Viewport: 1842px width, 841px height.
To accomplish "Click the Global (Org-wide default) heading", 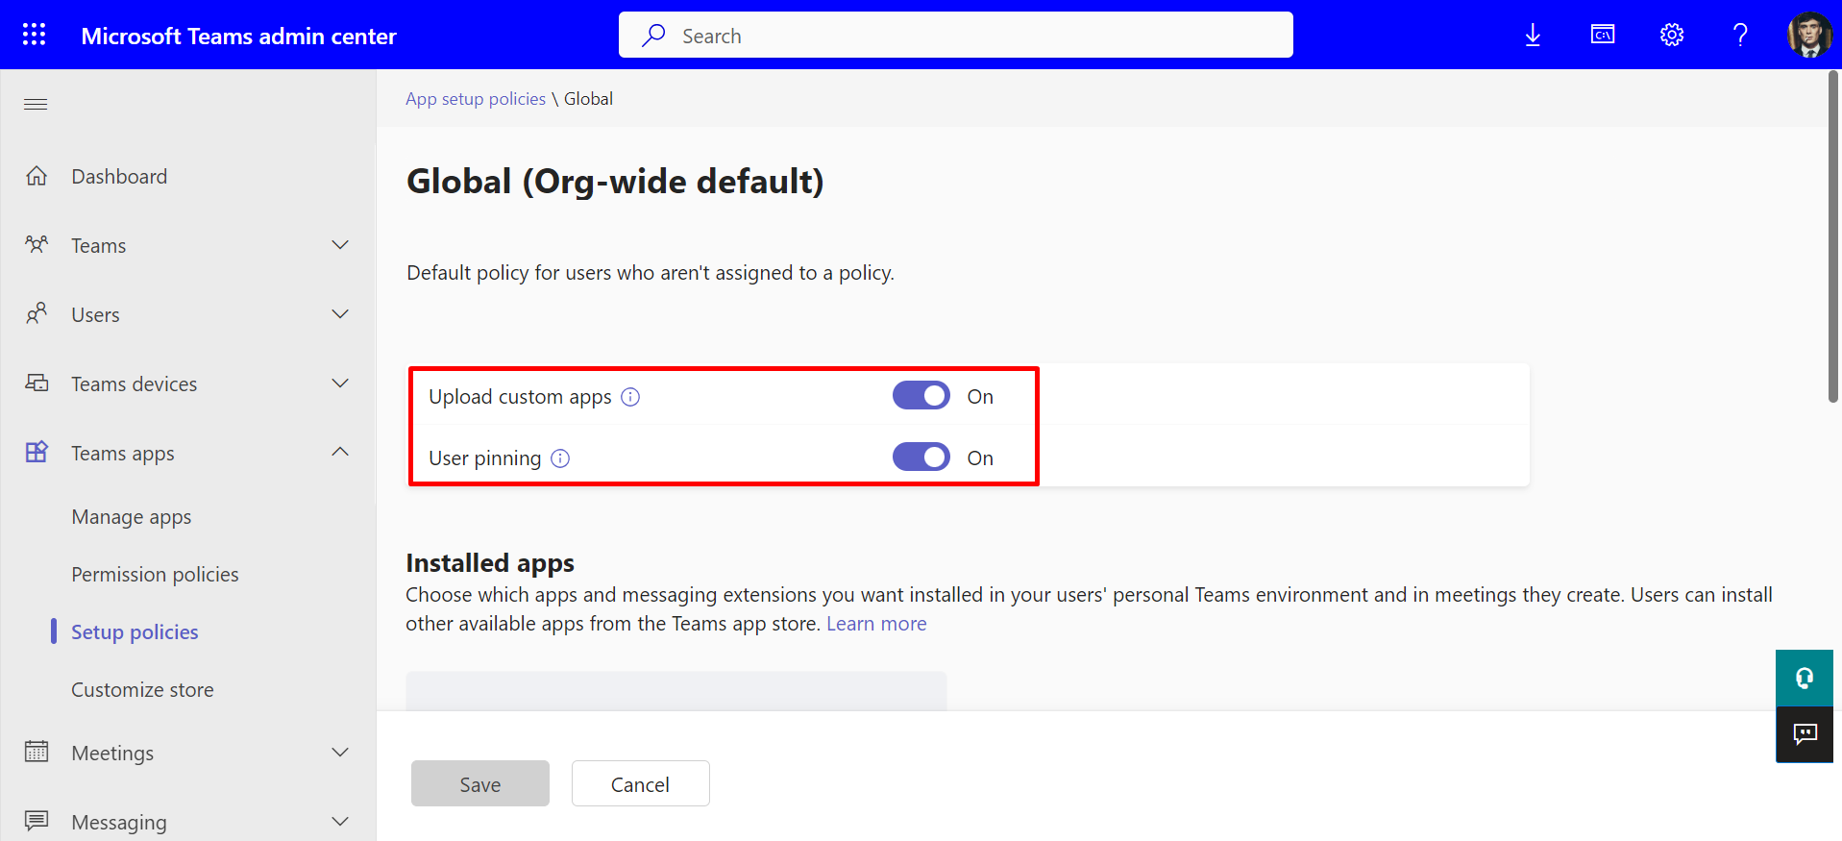I will pos(615,182).
